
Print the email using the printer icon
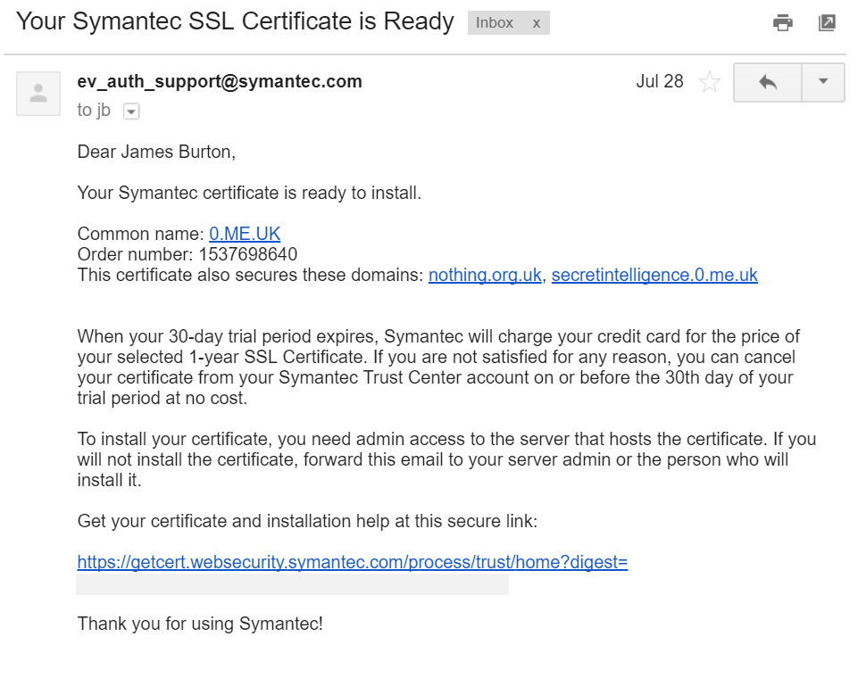click(782, 23)
